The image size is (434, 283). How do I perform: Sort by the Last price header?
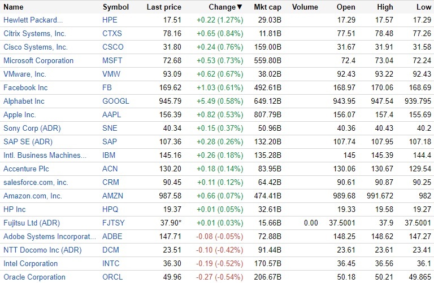[163, 7]
